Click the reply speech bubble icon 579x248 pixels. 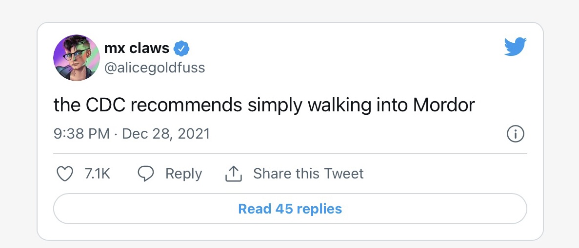(x=146, y=174)
